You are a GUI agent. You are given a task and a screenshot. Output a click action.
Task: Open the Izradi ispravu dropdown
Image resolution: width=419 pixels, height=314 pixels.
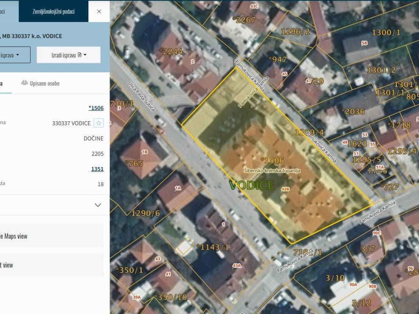[69, 55]
